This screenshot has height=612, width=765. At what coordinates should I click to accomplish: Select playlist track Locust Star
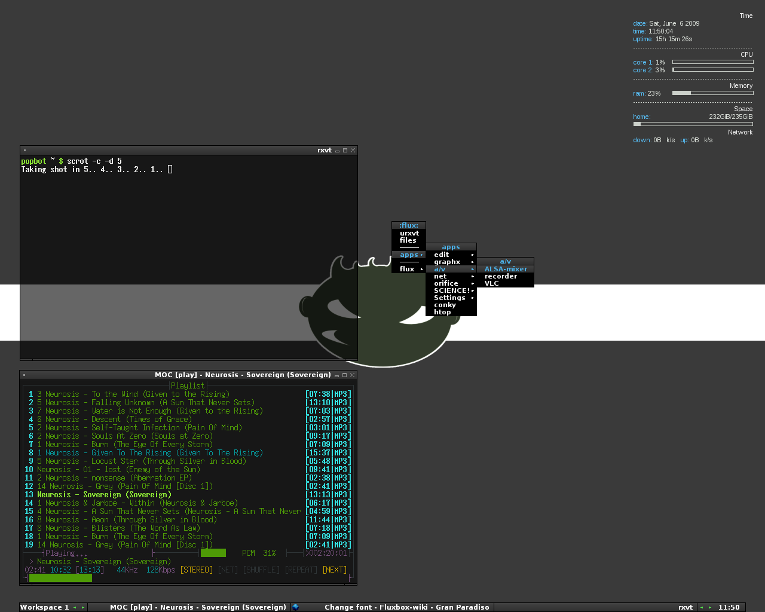tap(188, 461)
